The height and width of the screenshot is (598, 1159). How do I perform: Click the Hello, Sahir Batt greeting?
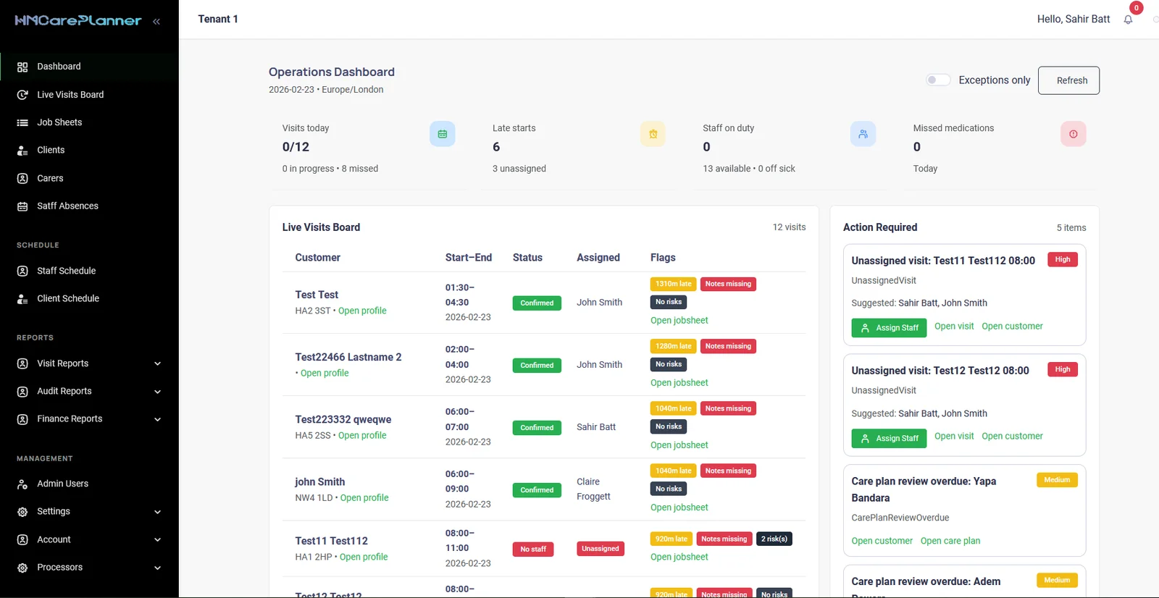click(x=1073, y=19)
